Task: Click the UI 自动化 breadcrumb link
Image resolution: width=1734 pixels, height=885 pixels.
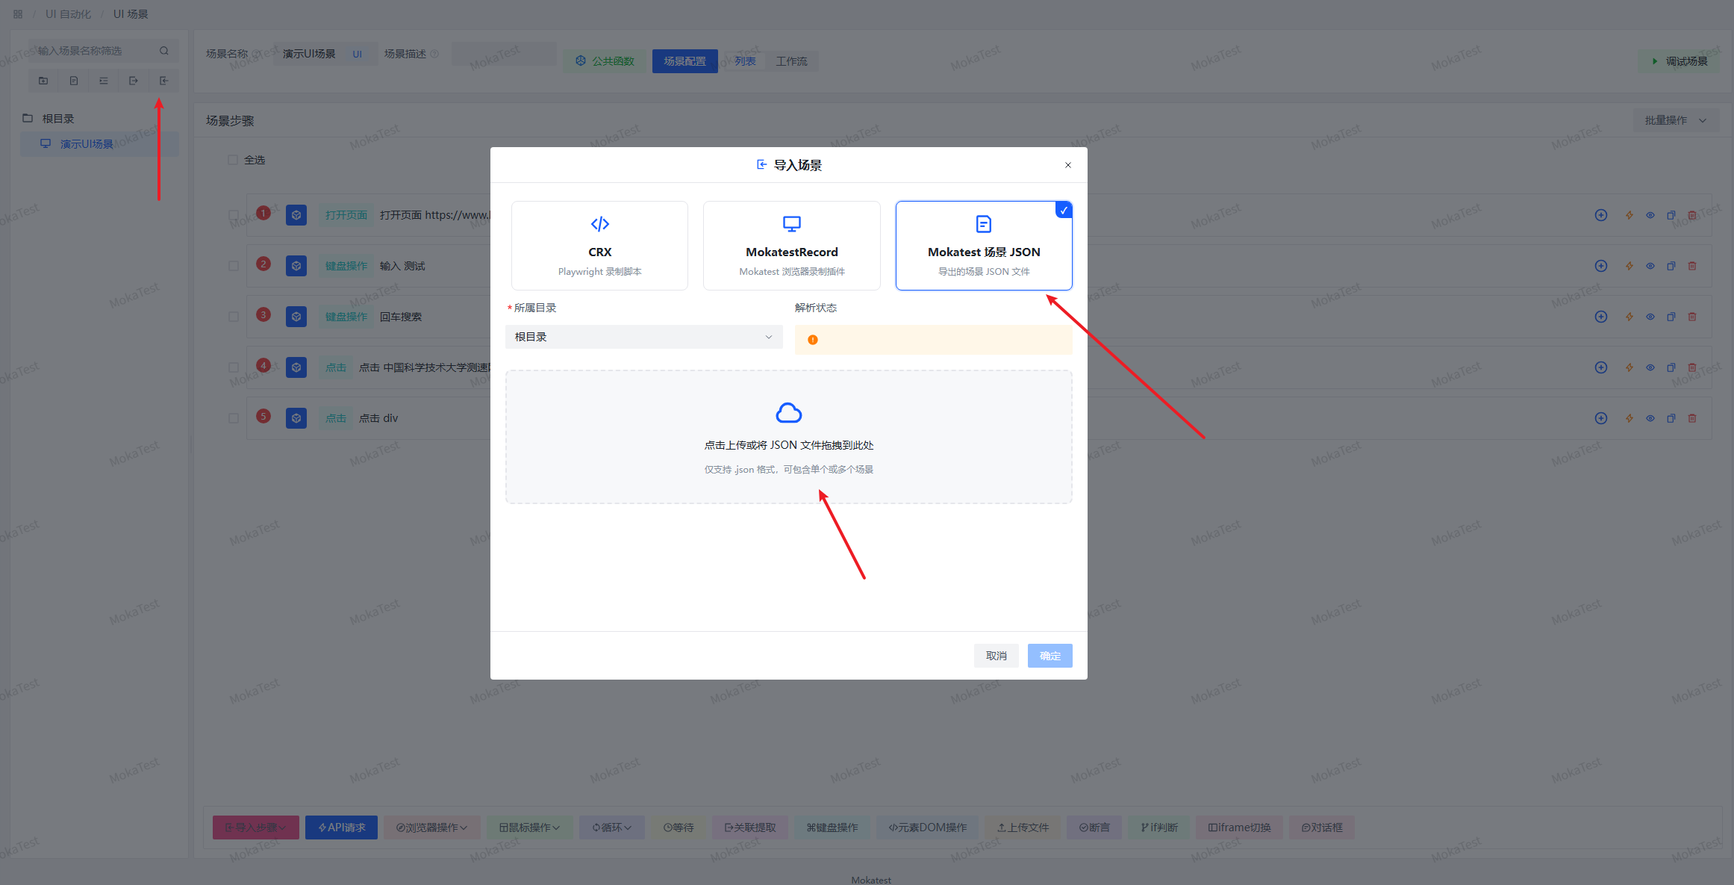Action: click(x=68, y=14)
